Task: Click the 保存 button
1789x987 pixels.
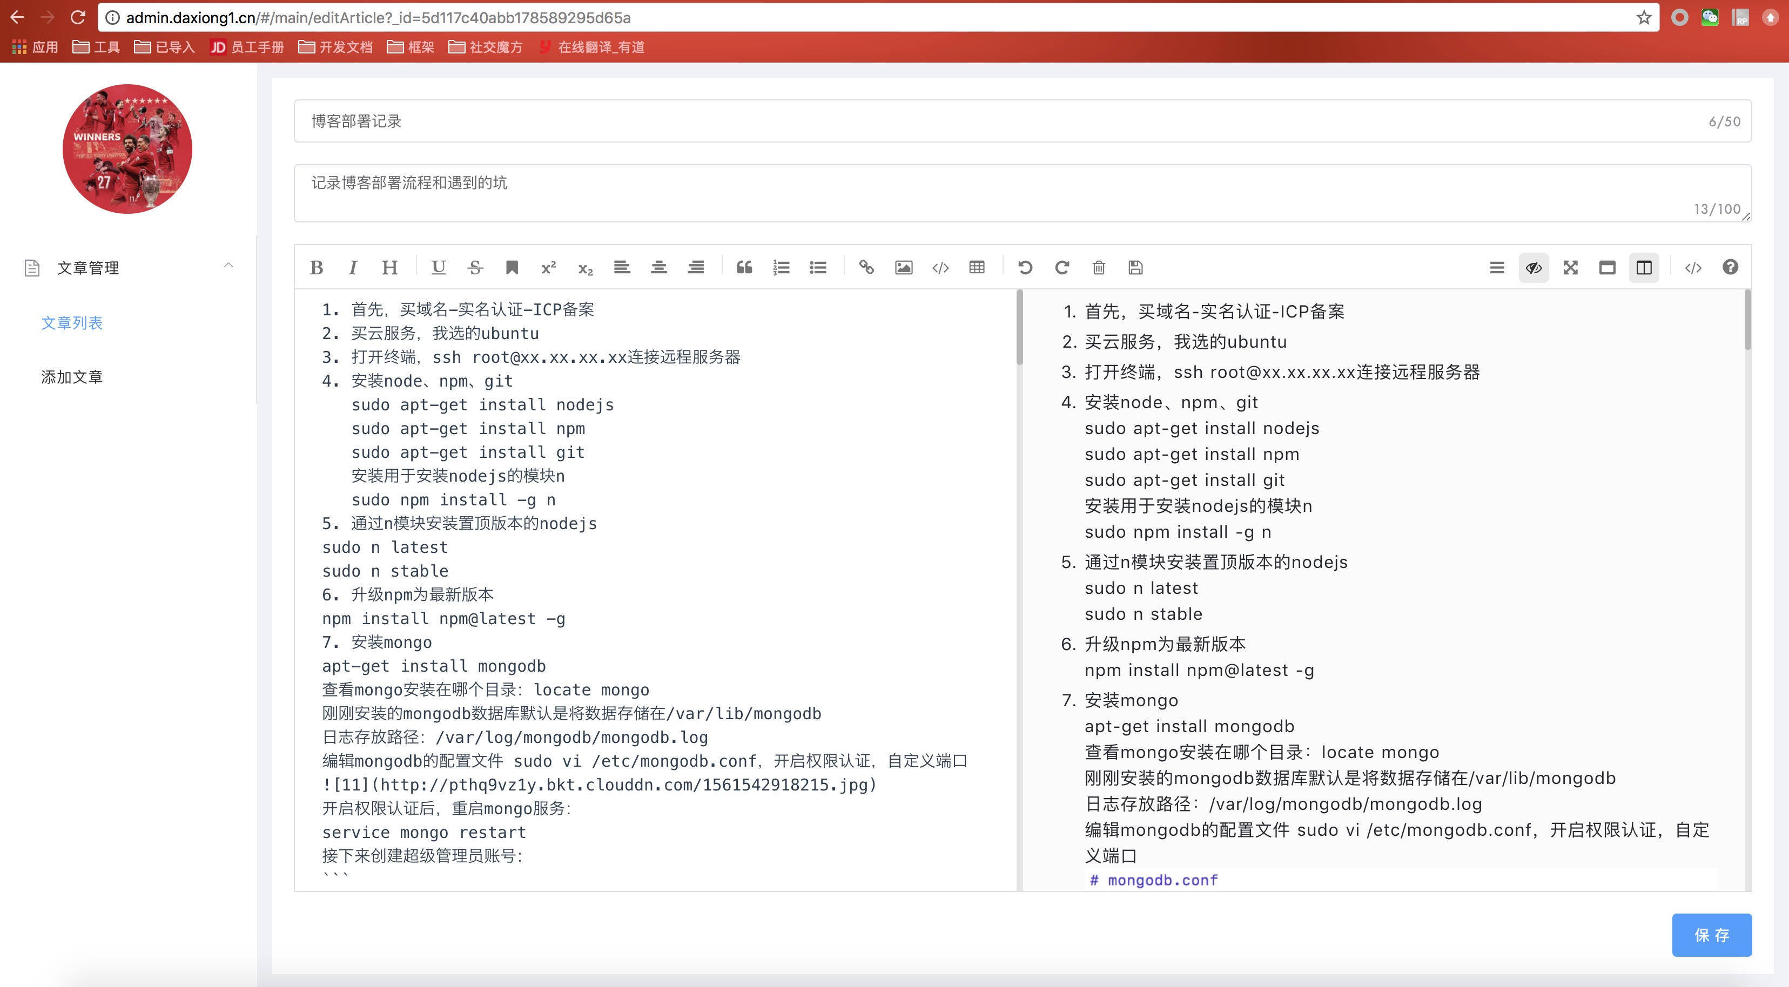Action: pos(1711,934)
